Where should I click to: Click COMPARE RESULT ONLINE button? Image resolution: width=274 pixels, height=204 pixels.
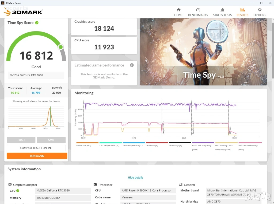point(36,148)
